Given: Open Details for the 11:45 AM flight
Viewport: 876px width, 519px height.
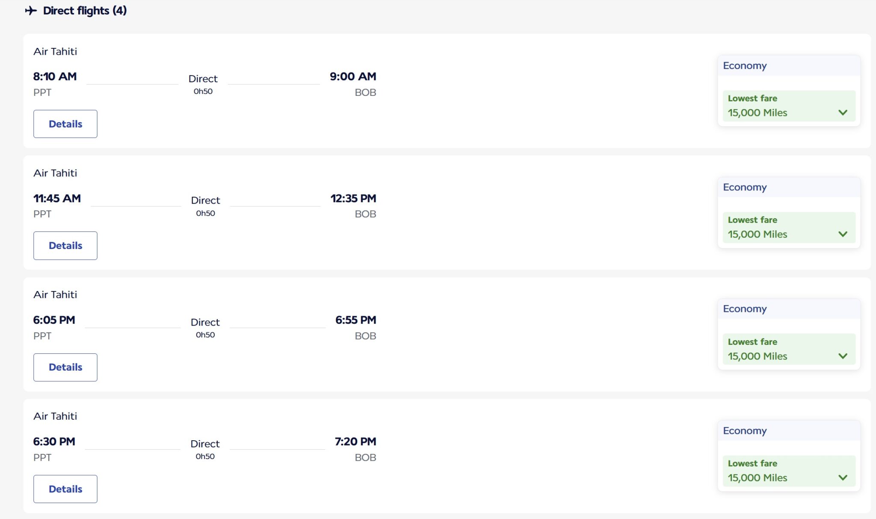Looking at the screenshot, I should (65, 246).
